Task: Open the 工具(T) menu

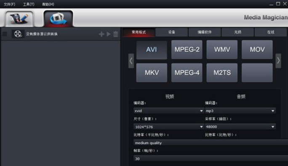Action: pyautogui.click(x=29, y=4)
